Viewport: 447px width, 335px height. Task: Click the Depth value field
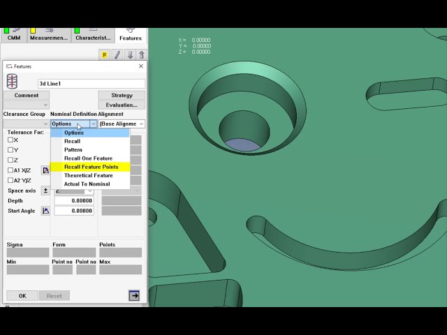(x=74, y=200)
